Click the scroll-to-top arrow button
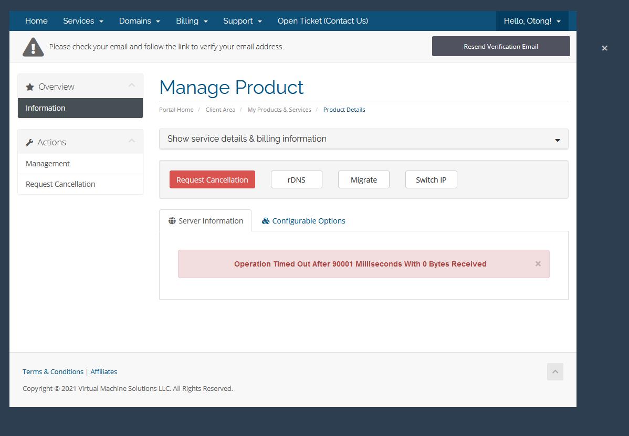The height and width of the screenshot is (436, 629). tap(555, 372)
